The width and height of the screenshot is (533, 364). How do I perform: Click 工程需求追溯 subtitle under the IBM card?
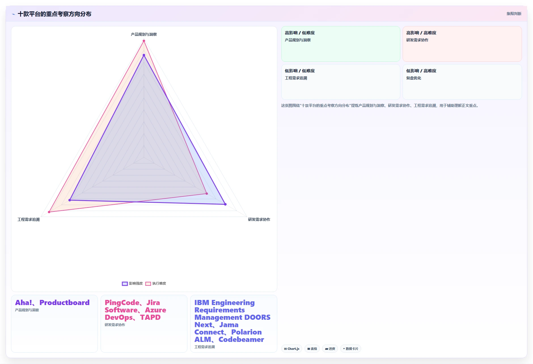click(204, 347)
